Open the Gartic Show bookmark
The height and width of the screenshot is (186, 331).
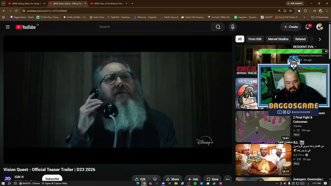[97, 17]
